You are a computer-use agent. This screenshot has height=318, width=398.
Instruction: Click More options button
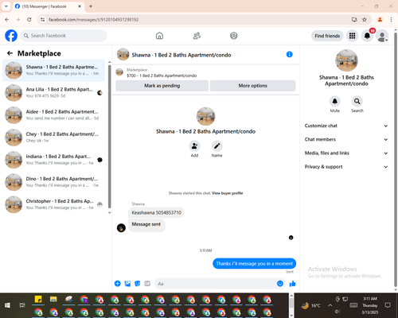(x=252, y=86)
